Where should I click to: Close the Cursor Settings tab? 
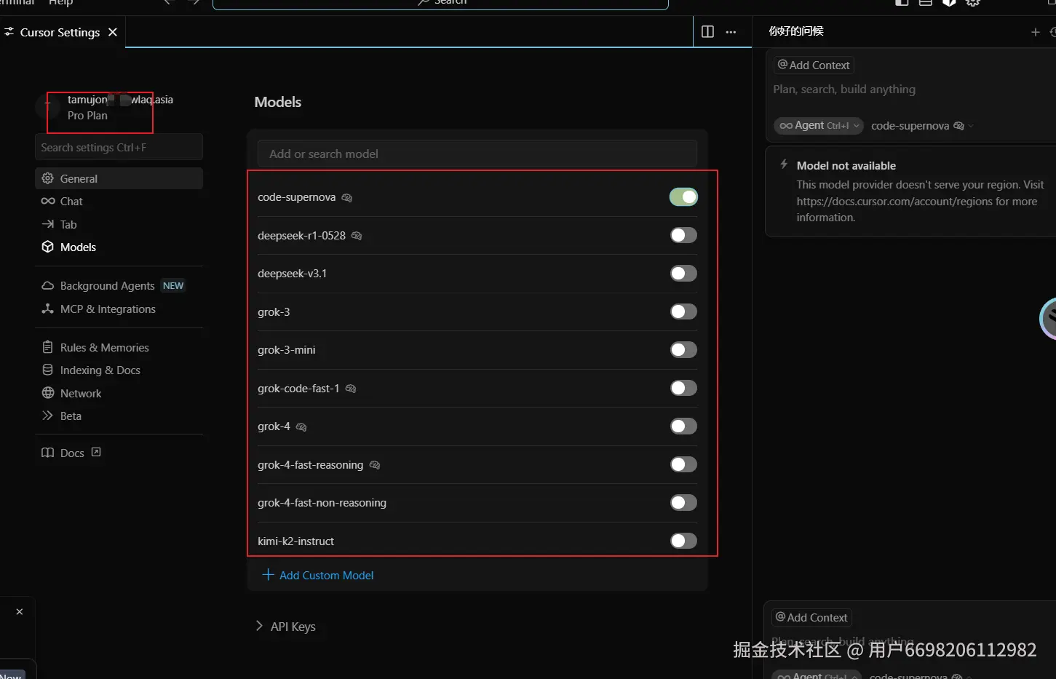(112, 32)
